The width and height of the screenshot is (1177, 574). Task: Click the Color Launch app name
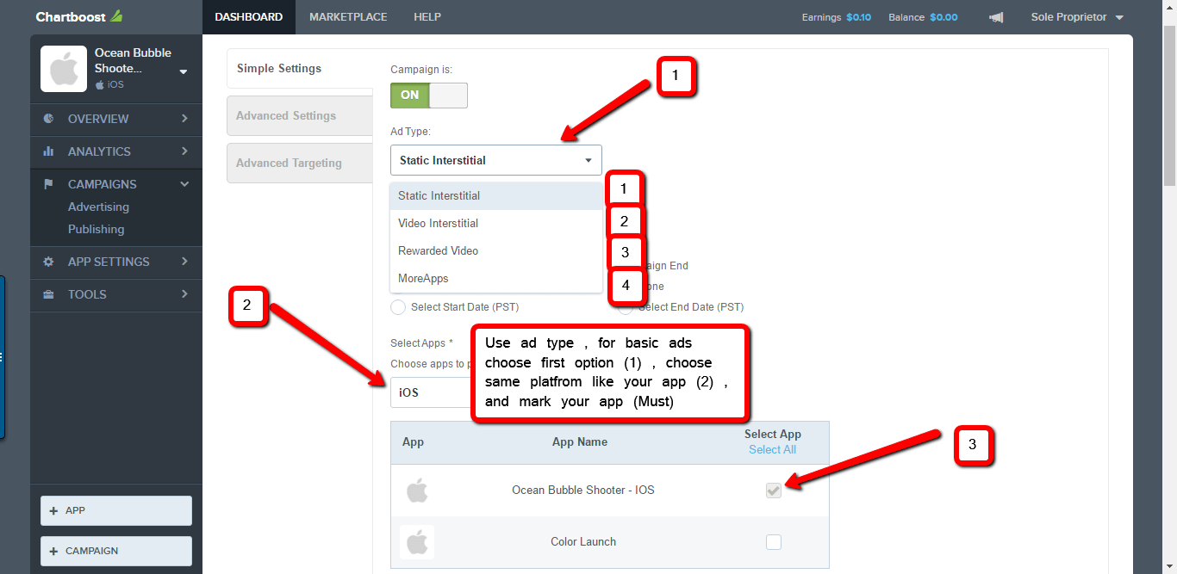583,542
